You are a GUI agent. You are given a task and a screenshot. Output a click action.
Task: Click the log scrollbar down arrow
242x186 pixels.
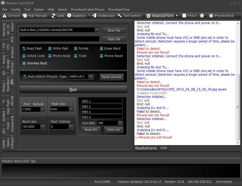coord(238,143)
